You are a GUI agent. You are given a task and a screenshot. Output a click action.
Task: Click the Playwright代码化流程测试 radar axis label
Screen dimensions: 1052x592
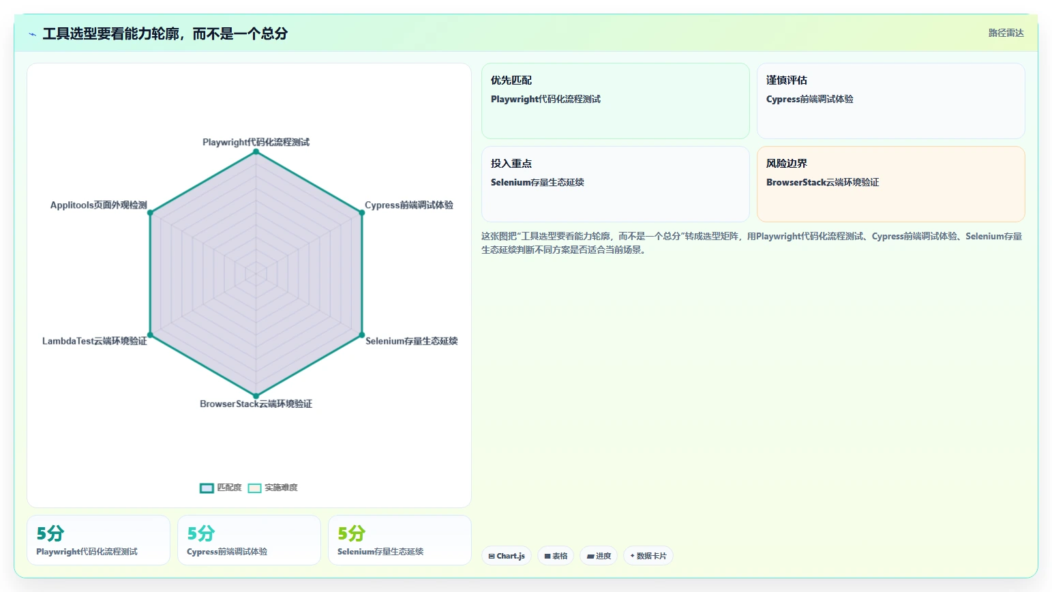[x=256, y=142]
